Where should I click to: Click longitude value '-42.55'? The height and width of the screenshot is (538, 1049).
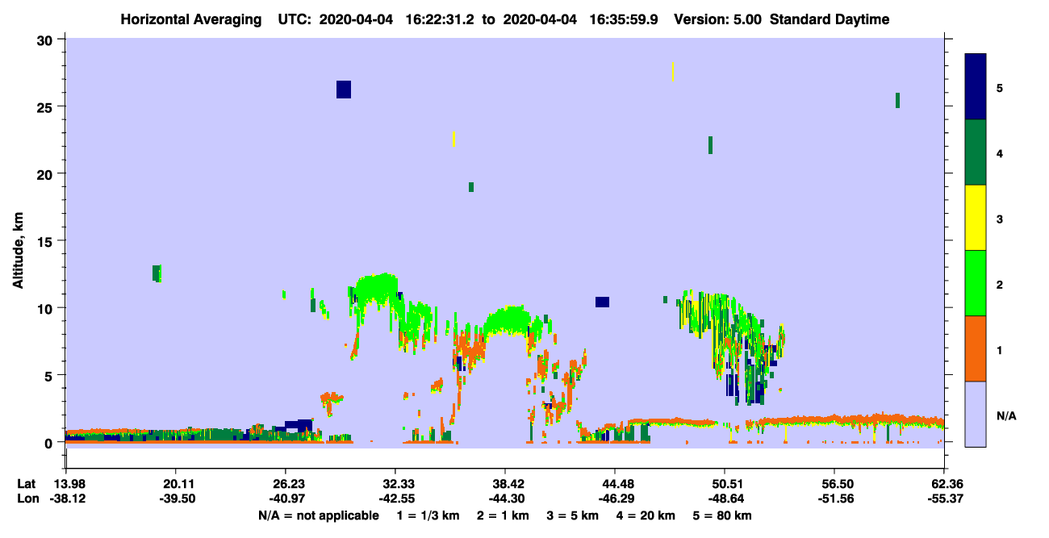pos(395,499)
